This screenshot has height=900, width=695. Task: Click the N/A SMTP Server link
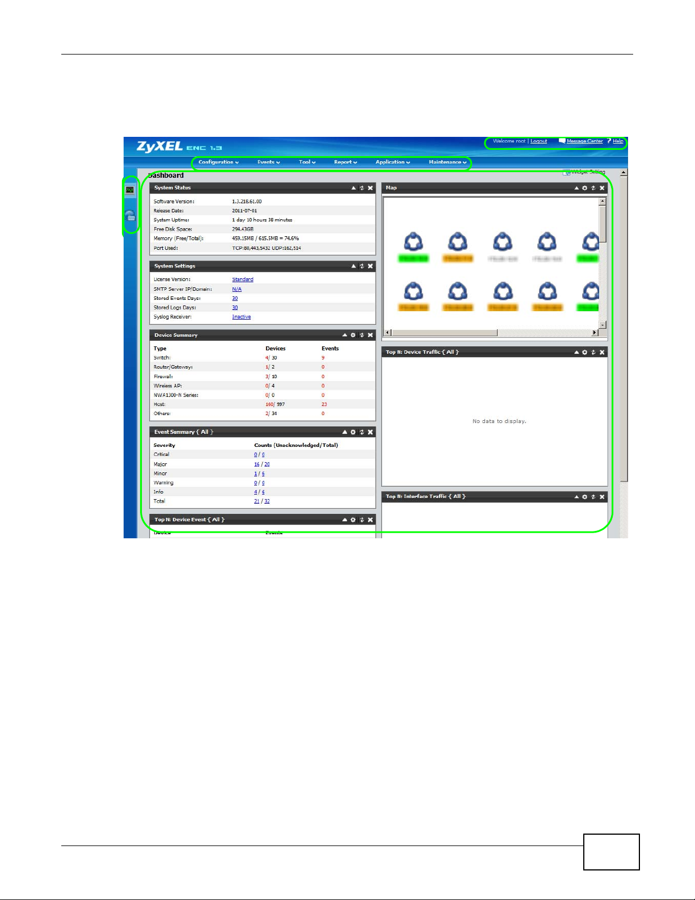pyautogui.click(x=237, y=289)
